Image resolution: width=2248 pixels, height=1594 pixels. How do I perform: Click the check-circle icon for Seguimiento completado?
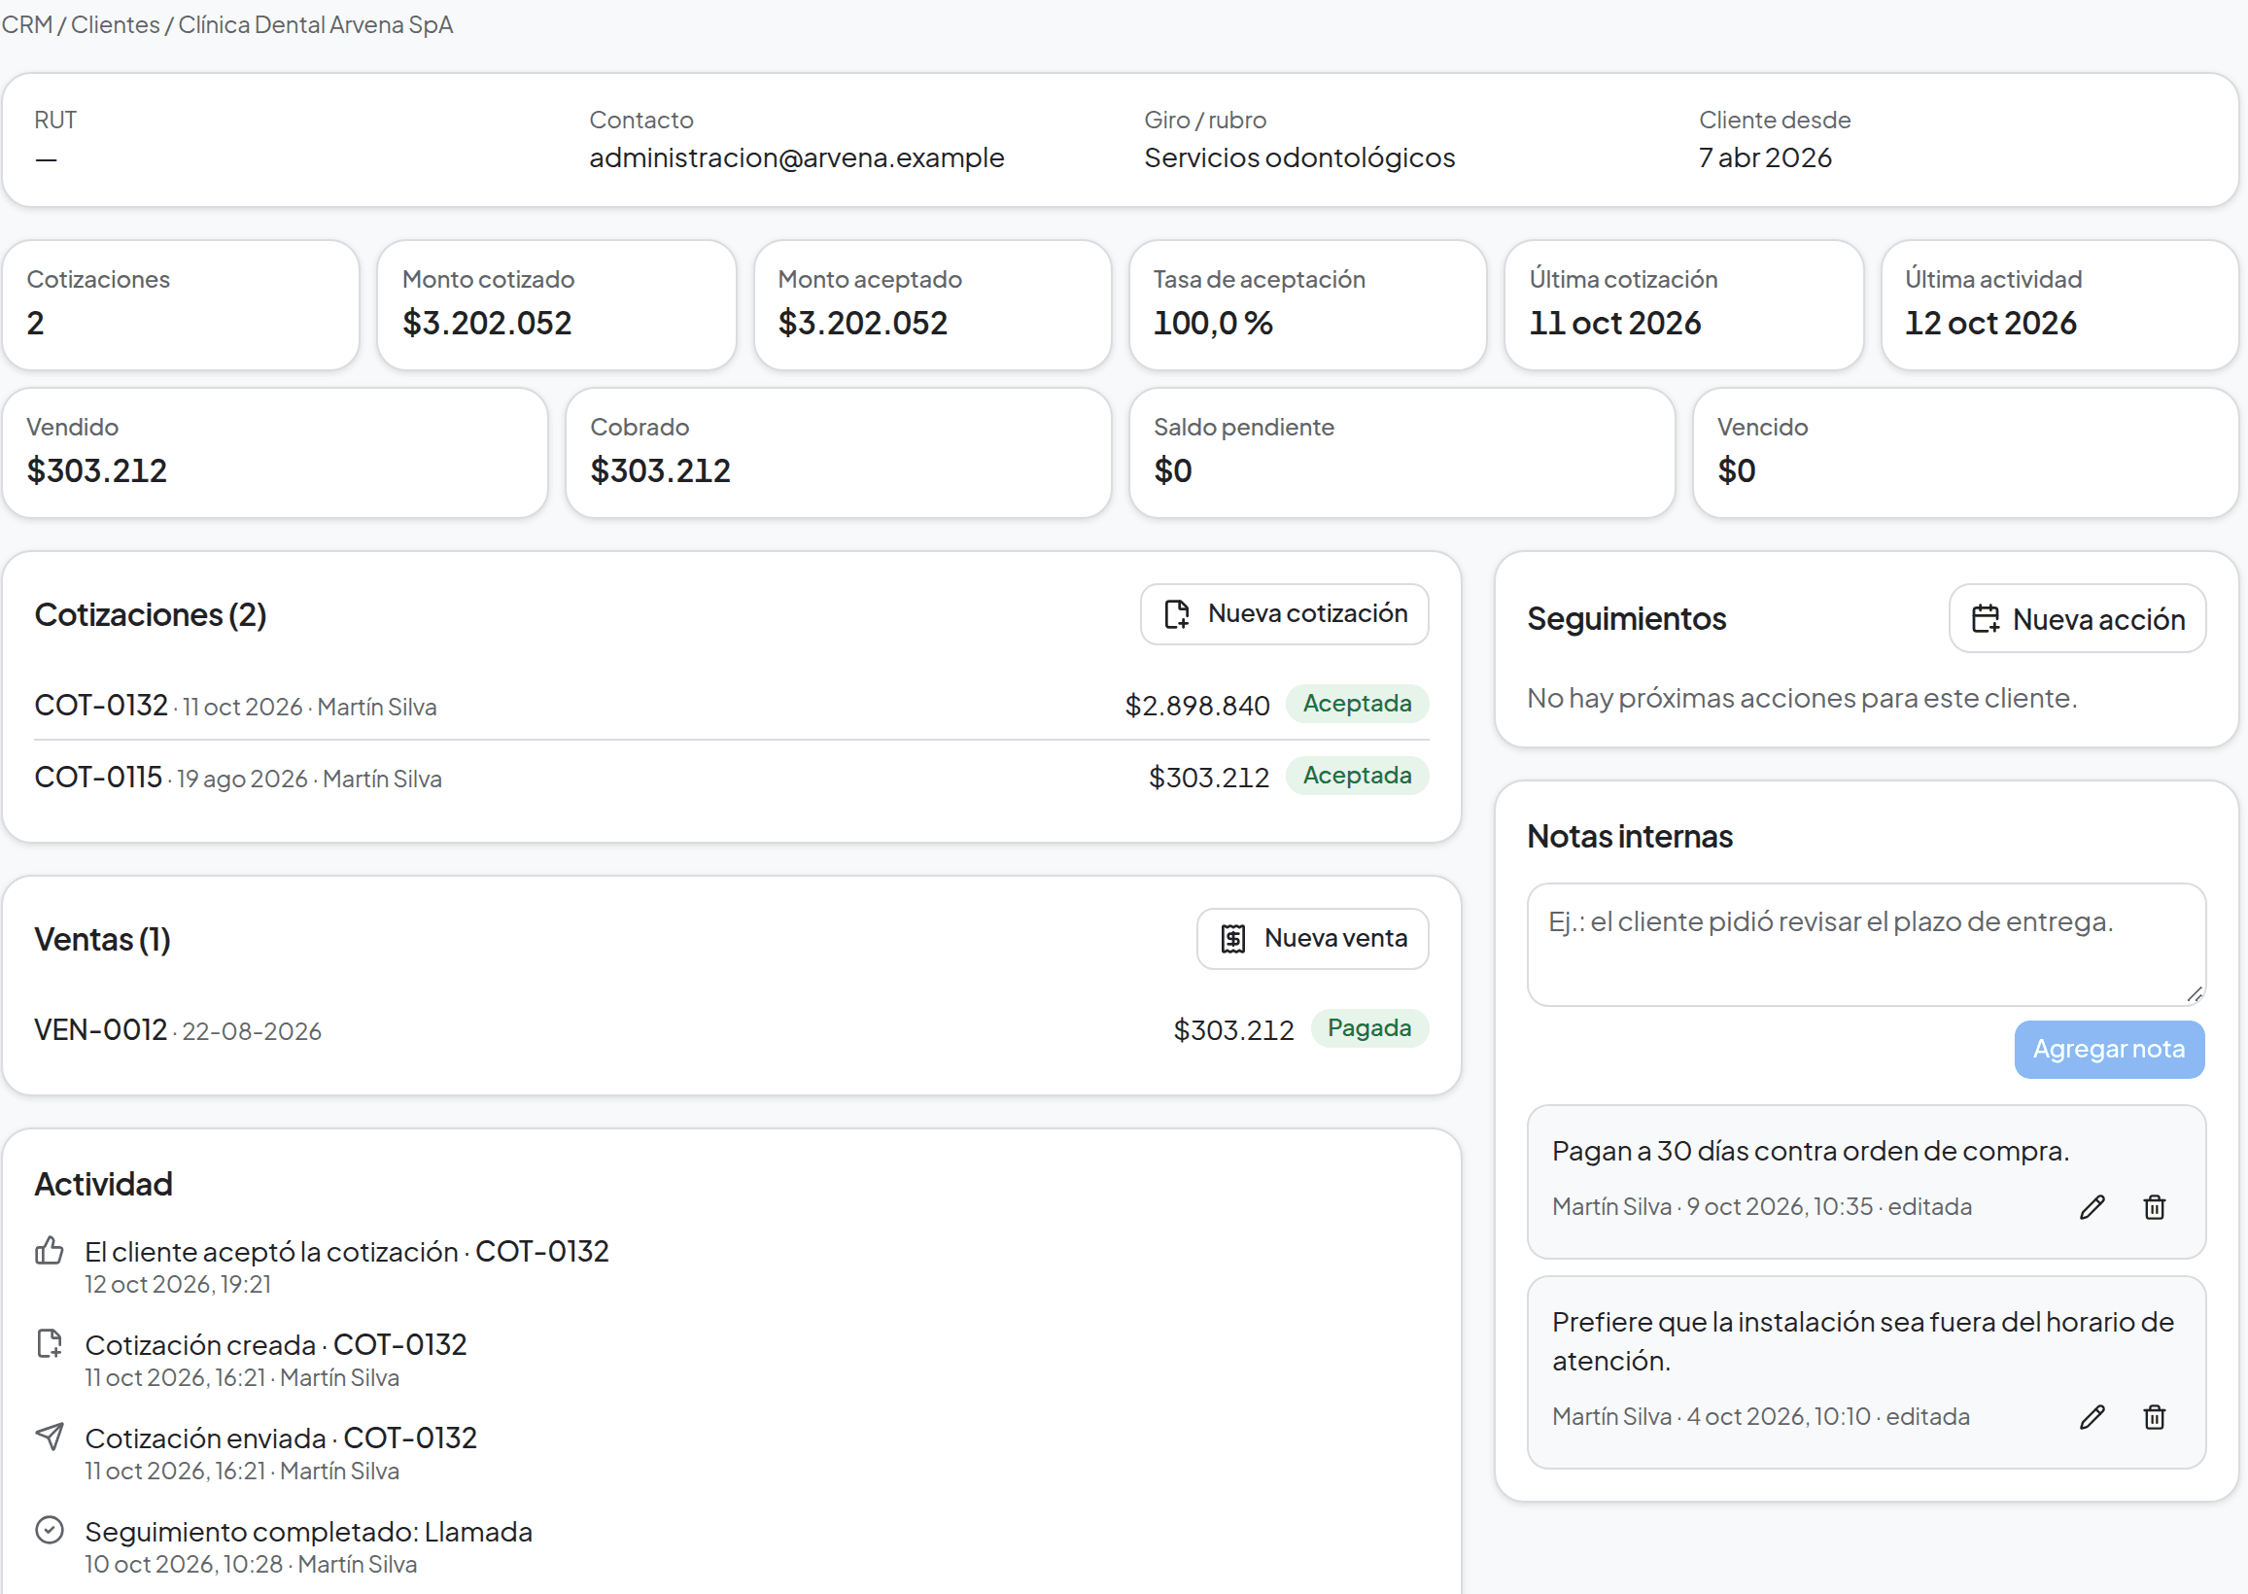click(x=49, y=1530)
